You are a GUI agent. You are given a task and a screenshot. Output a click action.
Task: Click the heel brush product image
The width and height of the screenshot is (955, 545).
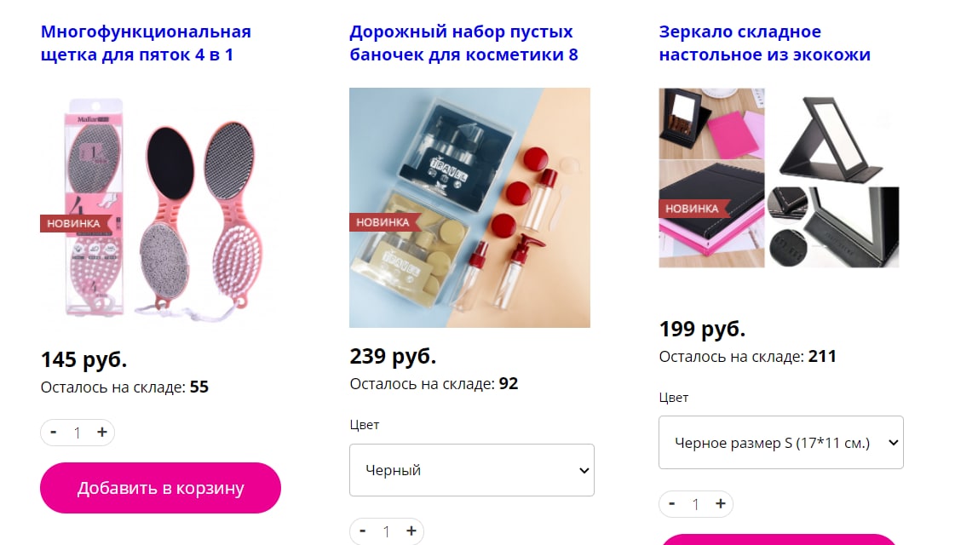click(x=160, y=208)
